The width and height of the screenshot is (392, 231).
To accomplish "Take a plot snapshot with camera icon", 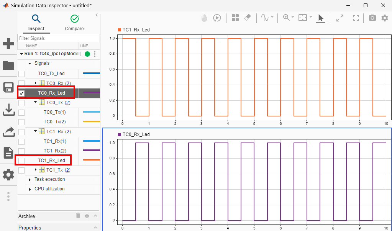I will click(x=372, y=18).
